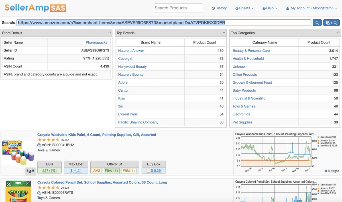
Task: Click the paste-and-search button
Action: pos(331,23)
